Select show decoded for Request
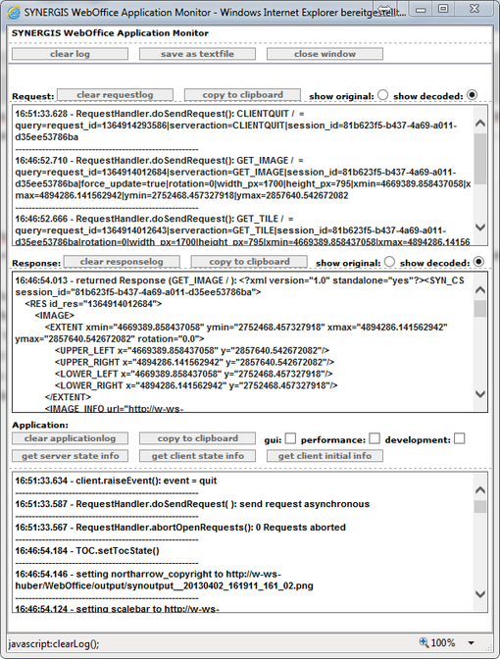500x659 pixels. [473, 95]
